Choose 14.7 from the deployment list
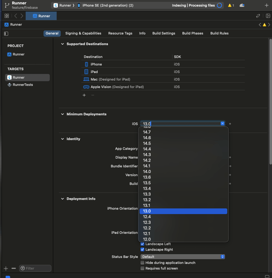The image size is (272, 278). [x=183, y=132]
